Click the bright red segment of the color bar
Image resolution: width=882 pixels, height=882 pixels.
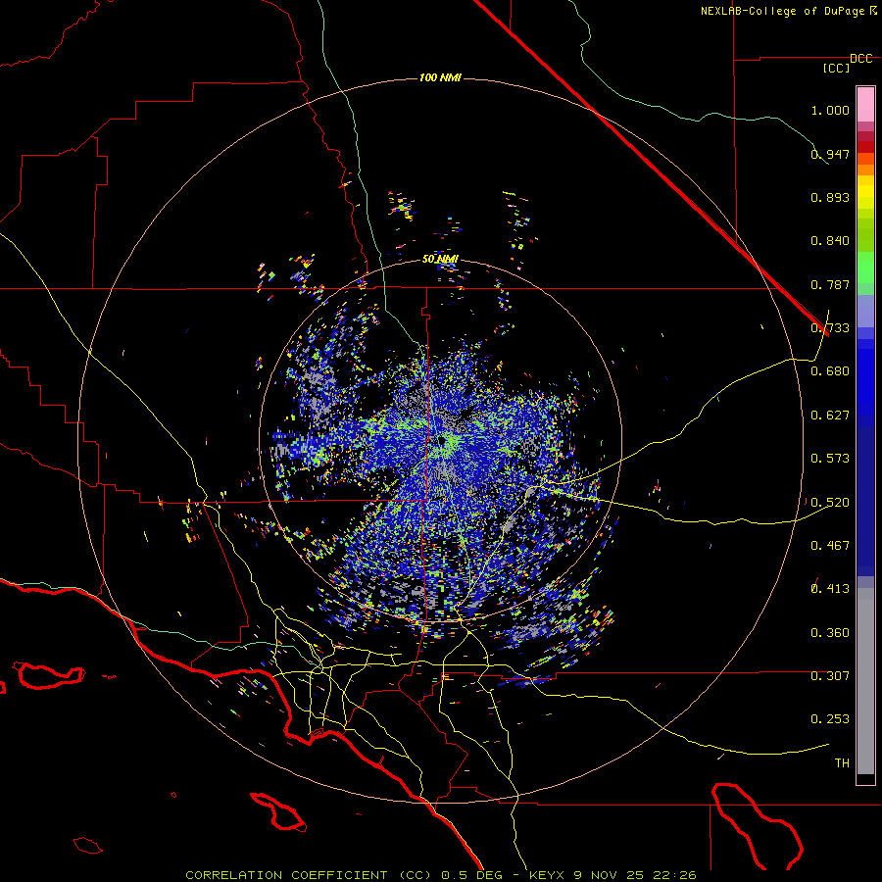coord(865,147)
